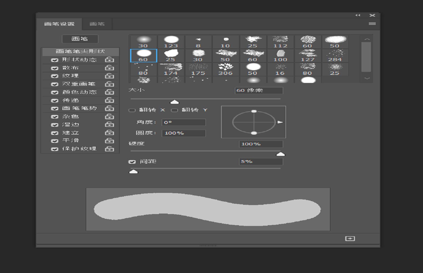
Task: Click the brush list scrollbar thumb
Action: click(x=366, y=57)
